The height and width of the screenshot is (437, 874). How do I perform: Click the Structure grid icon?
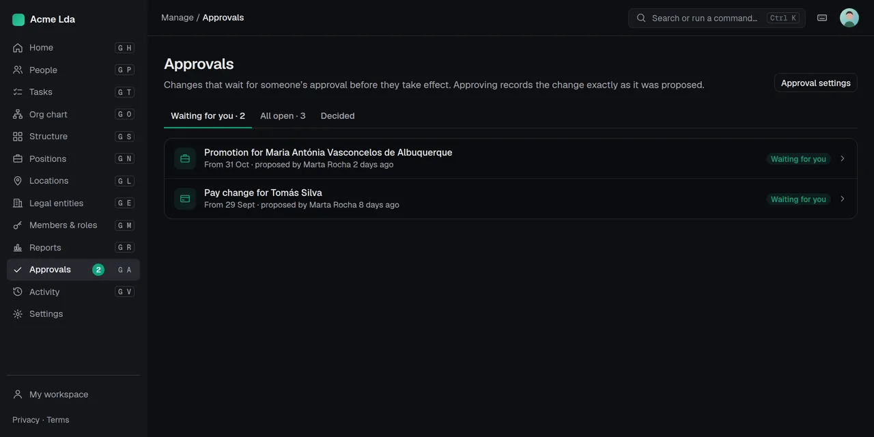tap(18, 137)
